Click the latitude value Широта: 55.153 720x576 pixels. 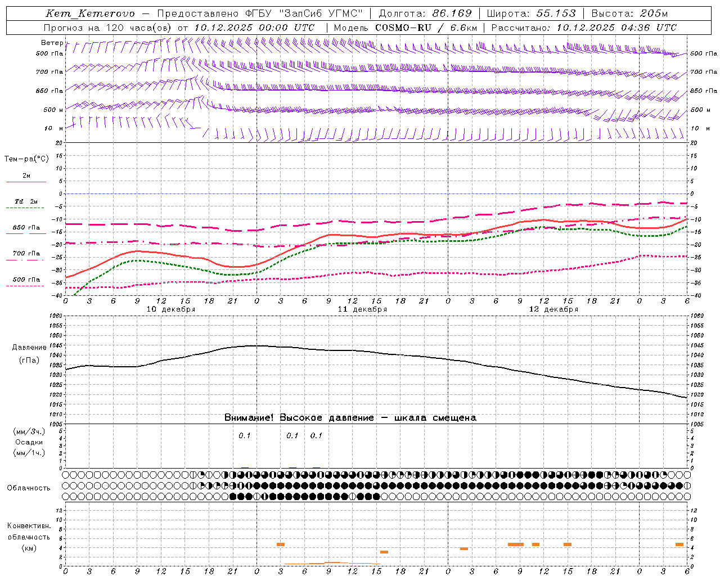(x=532, y=13)
